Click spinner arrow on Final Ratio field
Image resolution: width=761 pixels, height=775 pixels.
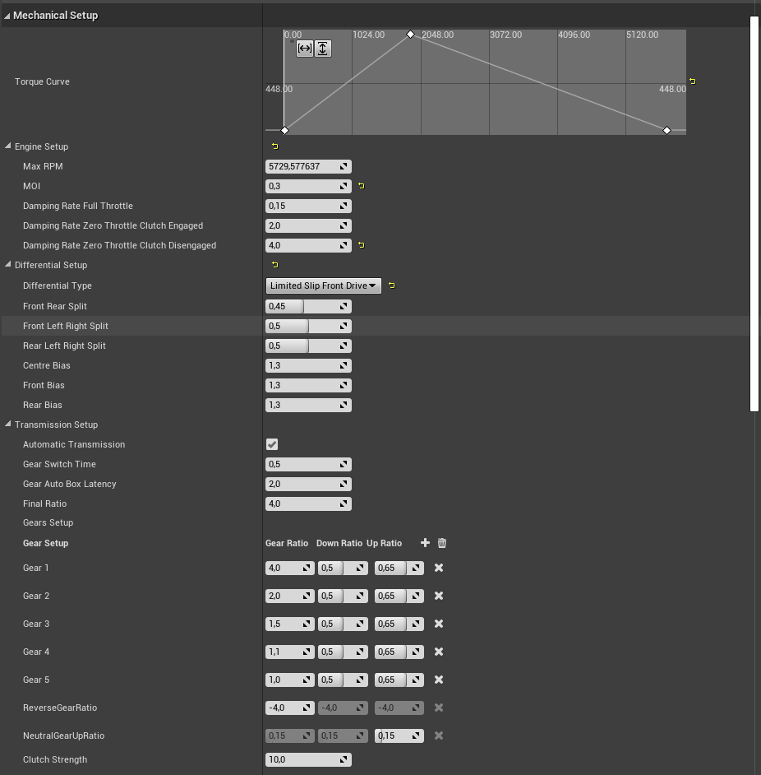tap(344, 504)
